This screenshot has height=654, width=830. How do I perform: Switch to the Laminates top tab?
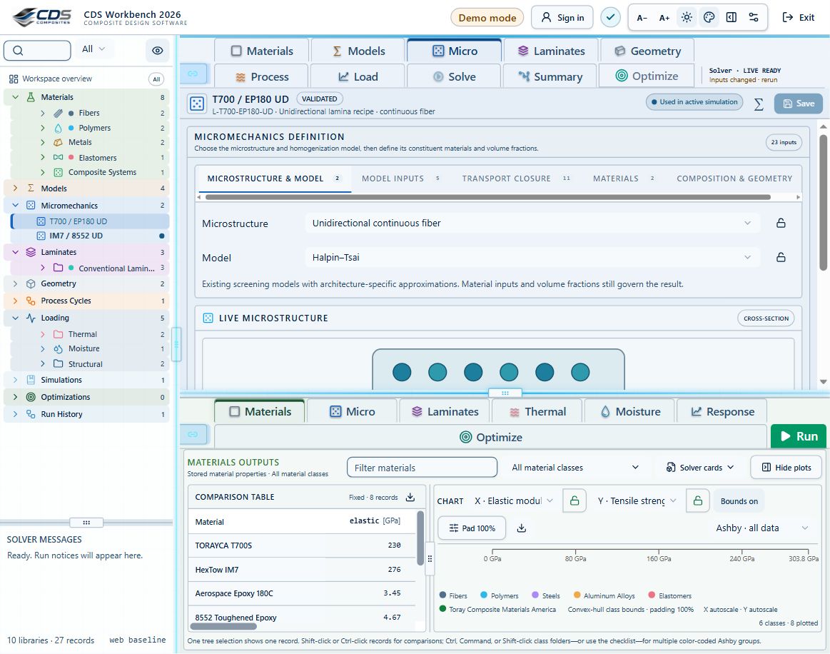[x=551, y=51]
